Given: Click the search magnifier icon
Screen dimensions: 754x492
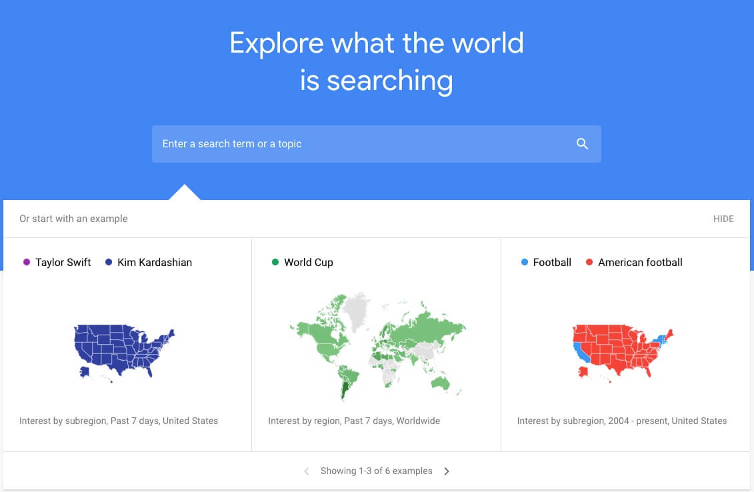Looking at the screenshot, I should [582, 144].
